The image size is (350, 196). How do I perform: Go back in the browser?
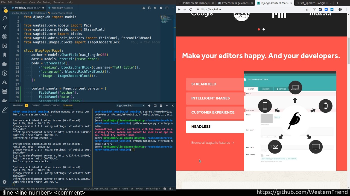pos(179,9)
